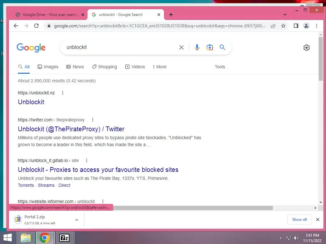The height and width of the screenshot is (244, 326).
Task: Open Google quick settings gear
Action: 307,48
